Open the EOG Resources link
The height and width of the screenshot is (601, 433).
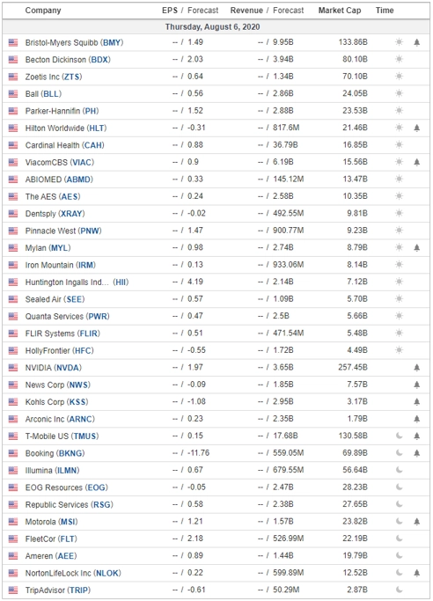67,487
